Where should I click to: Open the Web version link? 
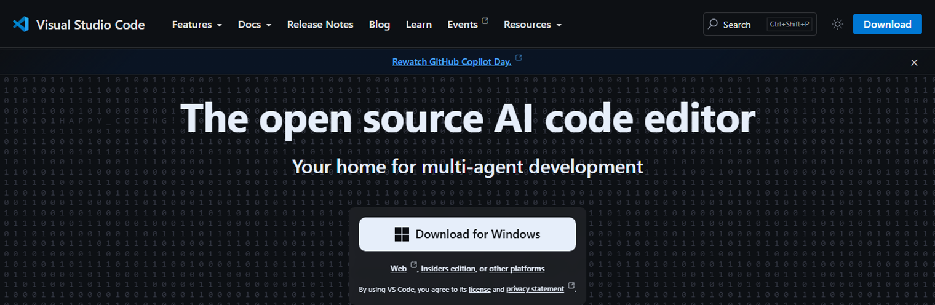tap(398, 269)
